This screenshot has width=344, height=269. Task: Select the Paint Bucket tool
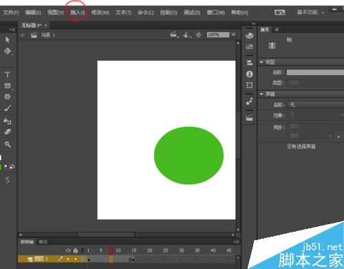click(x=8, y=121)
